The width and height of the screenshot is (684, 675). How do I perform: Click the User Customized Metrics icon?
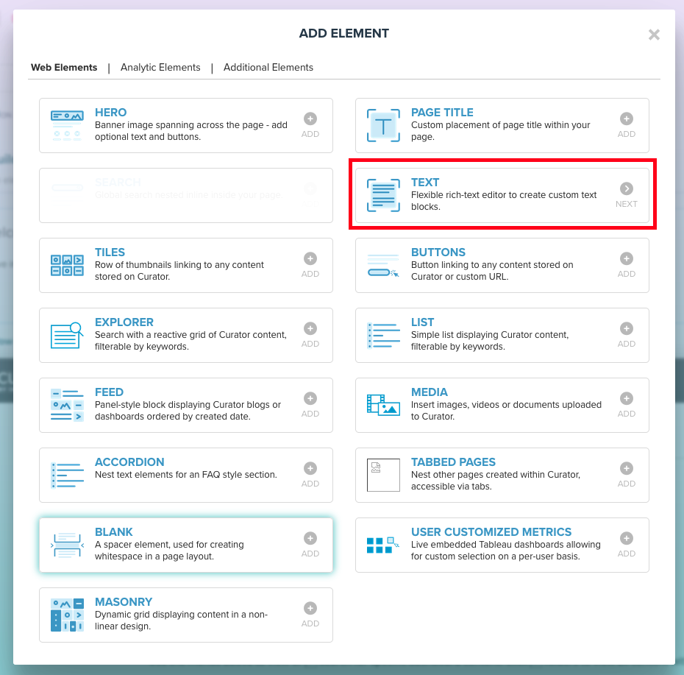[x=383, y=545]
